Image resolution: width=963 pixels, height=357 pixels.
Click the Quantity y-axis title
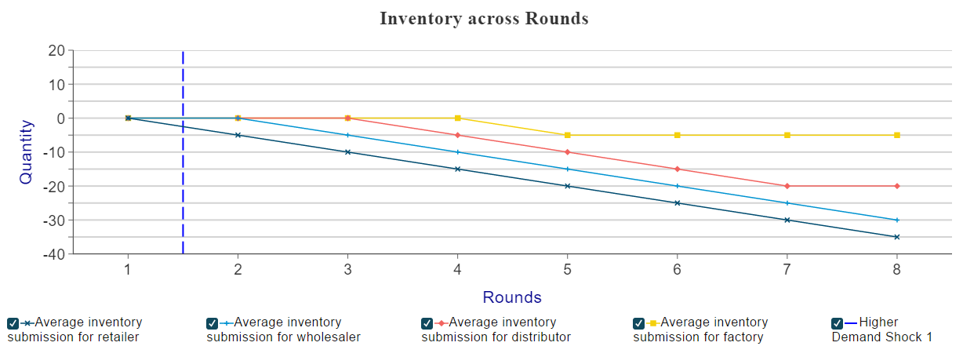(x=27, y=152)
